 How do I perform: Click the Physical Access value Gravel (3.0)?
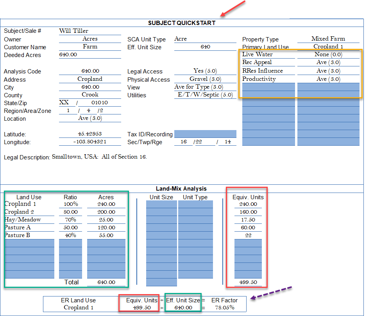coord(205,79)
